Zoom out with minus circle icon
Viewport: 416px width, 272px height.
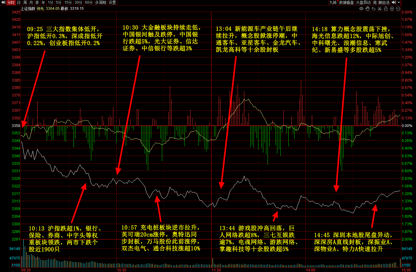pyautogui.click(x=398, y=9)
